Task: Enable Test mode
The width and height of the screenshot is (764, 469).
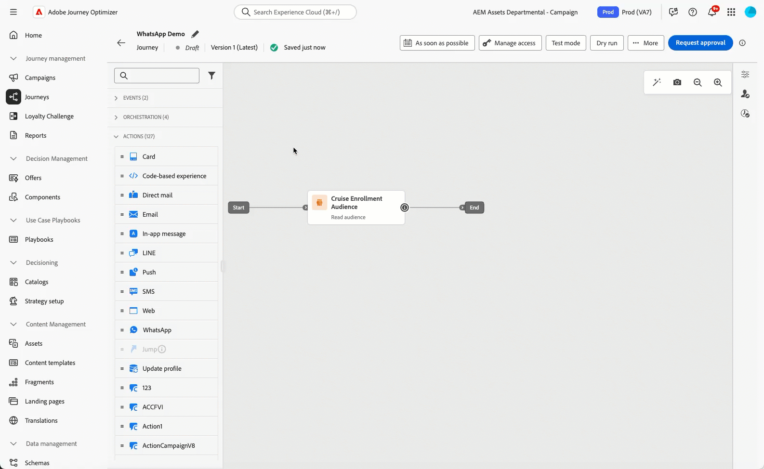Action: click(566, 43)
